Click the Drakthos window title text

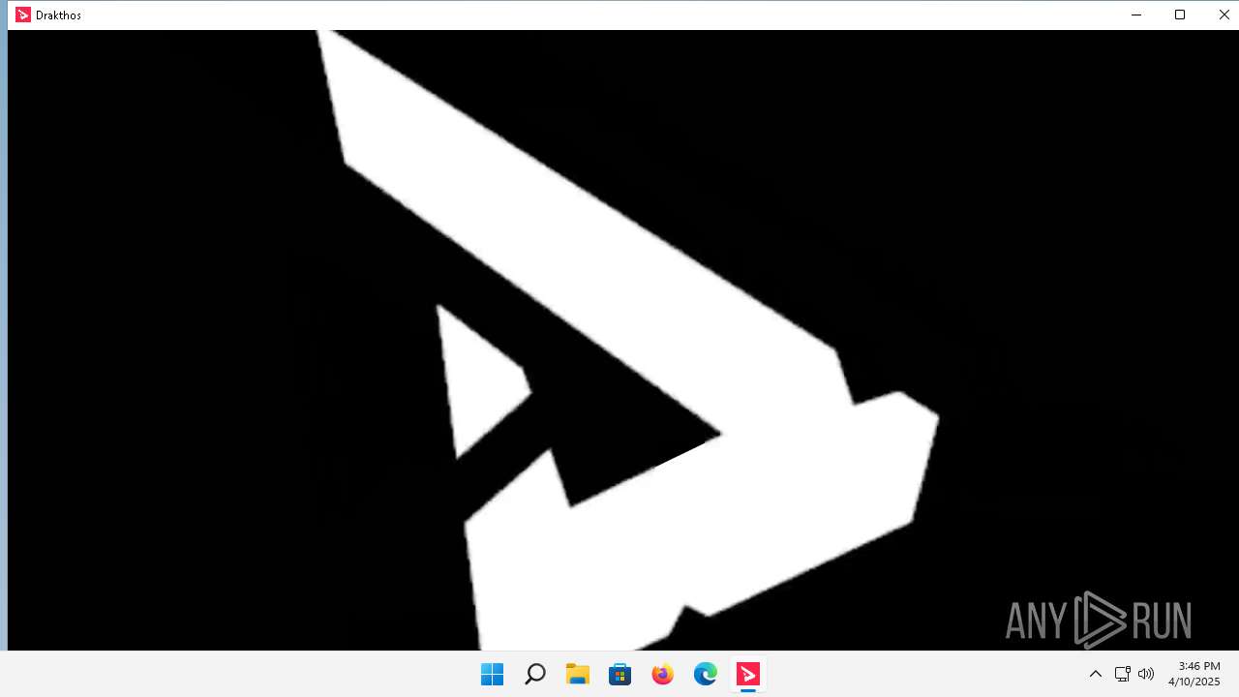pyautogui.click(x=58, y=15)
